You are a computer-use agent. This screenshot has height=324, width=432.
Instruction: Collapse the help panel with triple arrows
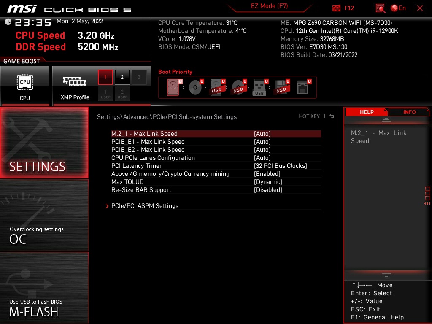click(427, 204)
